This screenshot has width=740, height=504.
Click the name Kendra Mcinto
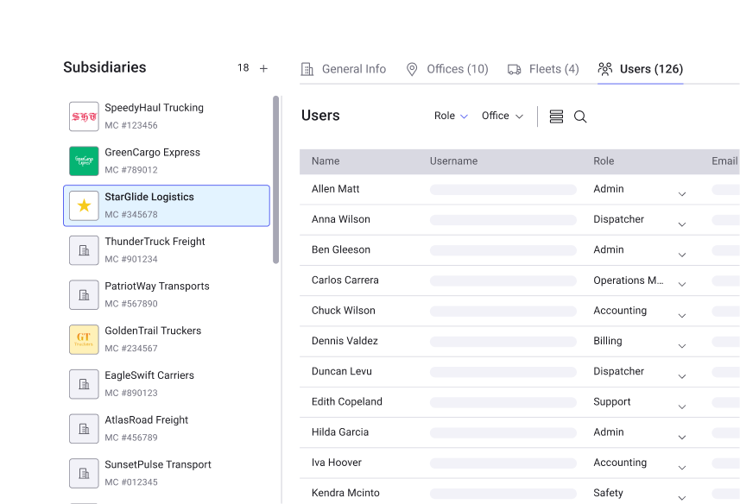click(x=345, y=493)
